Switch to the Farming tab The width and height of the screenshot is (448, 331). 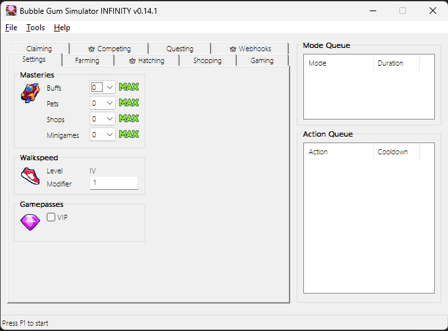click(x=87, y=60)
